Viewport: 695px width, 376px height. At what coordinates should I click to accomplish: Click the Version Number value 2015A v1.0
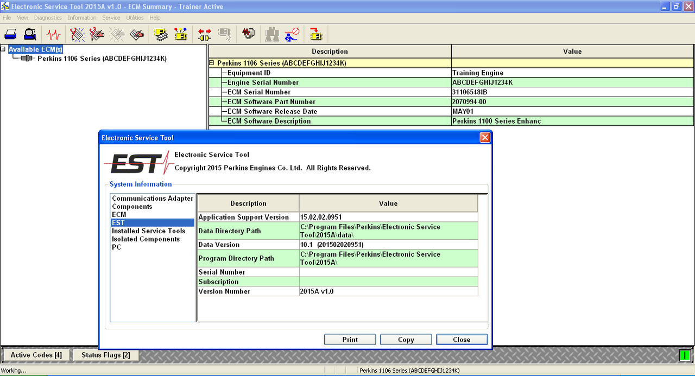pyautogui.click(x=317, y=291)
